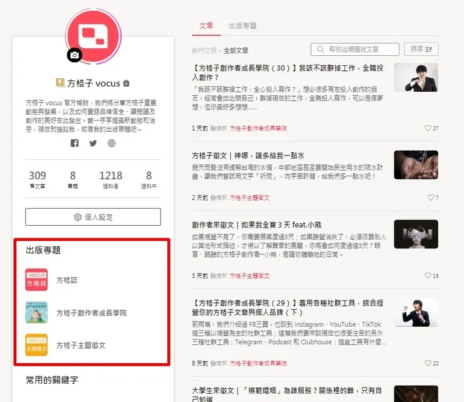This screenshot has height=402, width=464.
Task: Open article 我該不該辭掉工作，全職投入創作？
Action: (288, 73)
